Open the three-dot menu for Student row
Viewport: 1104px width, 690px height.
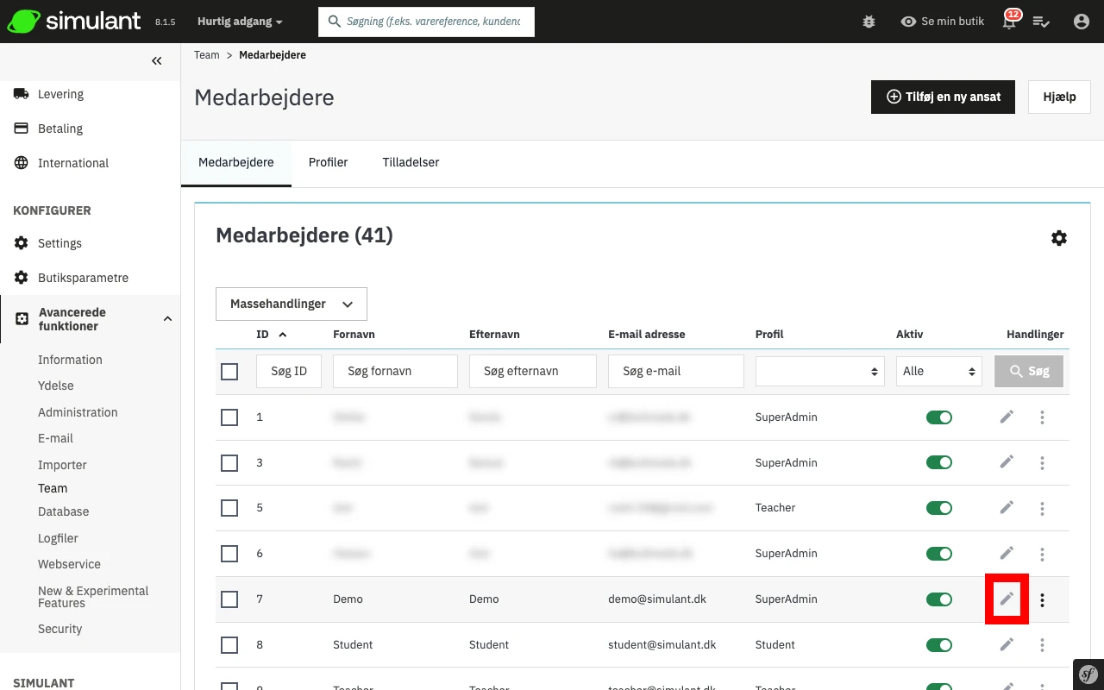coord(1042,644)
